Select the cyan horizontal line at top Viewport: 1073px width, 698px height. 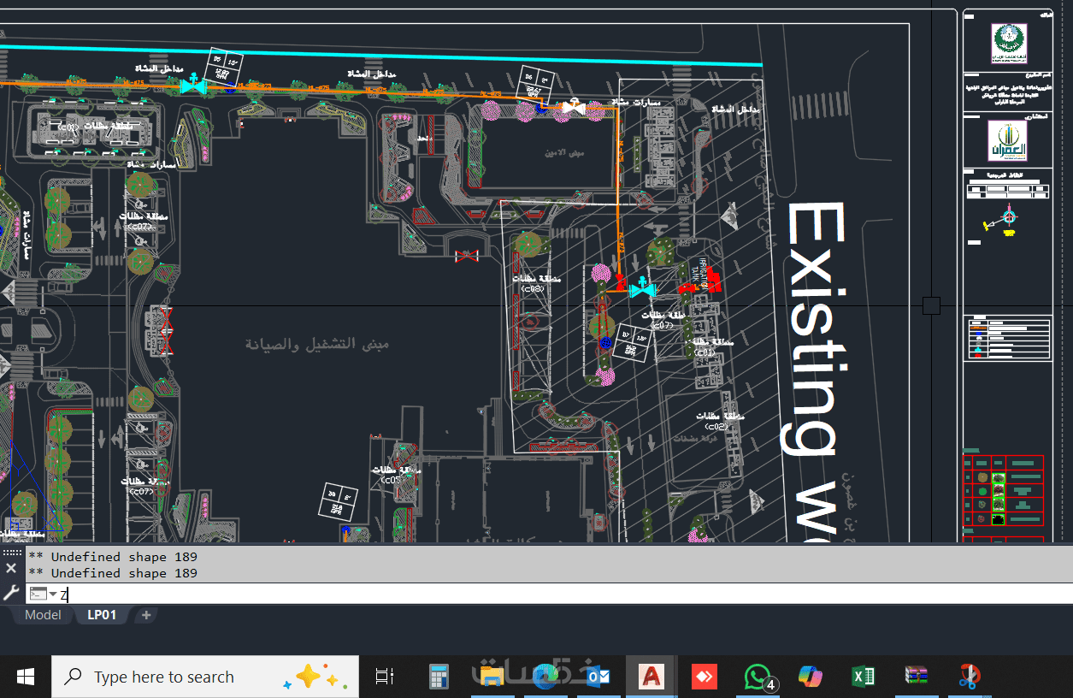pos(381,56)
